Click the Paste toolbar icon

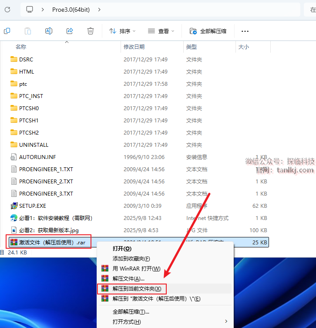pyautogui.click(x=28, y=31)
